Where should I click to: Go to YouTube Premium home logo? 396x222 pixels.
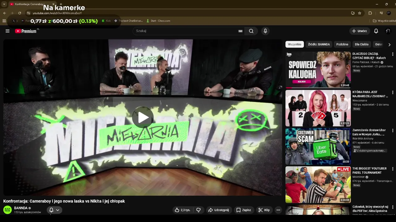(26, 31)
